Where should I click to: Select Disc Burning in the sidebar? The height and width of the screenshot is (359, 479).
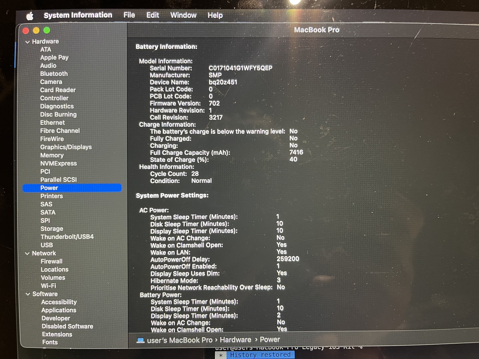click(58, 115)
